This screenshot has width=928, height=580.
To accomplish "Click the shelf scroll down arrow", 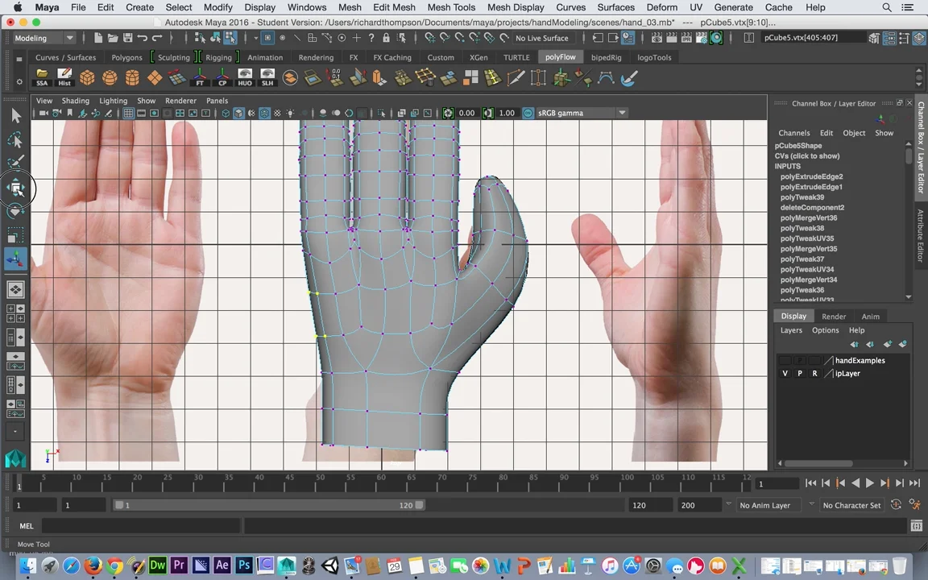I will tap(919, 84).
